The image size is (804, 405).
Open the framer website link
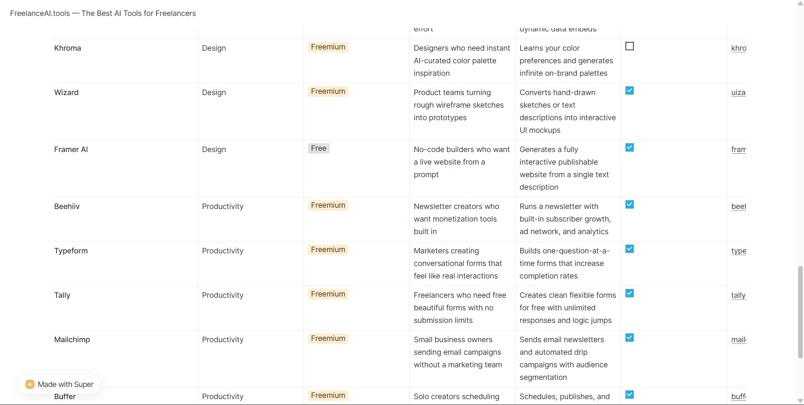point(739,150)
